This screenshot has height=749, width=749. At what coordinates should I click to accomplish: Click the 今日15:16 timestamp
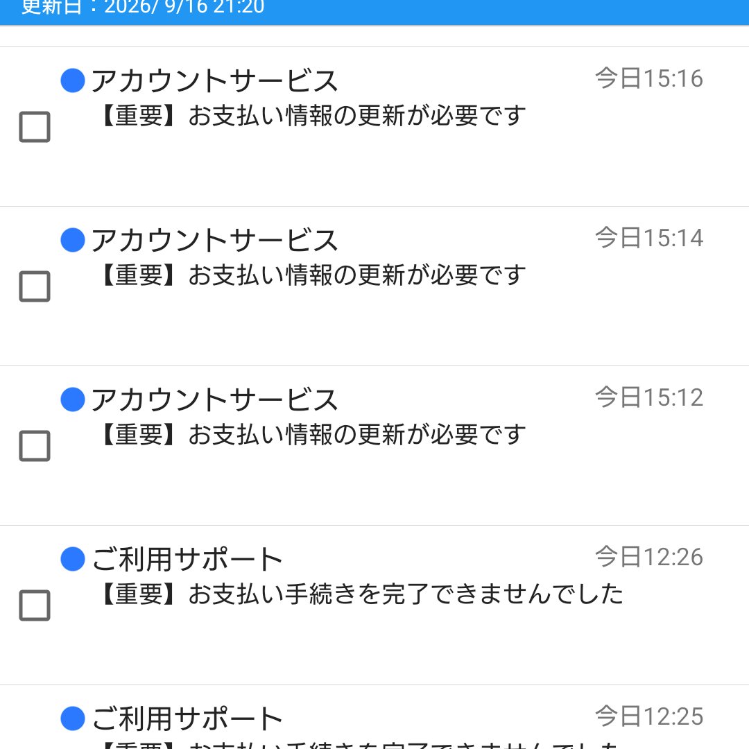tap(649, 78)
